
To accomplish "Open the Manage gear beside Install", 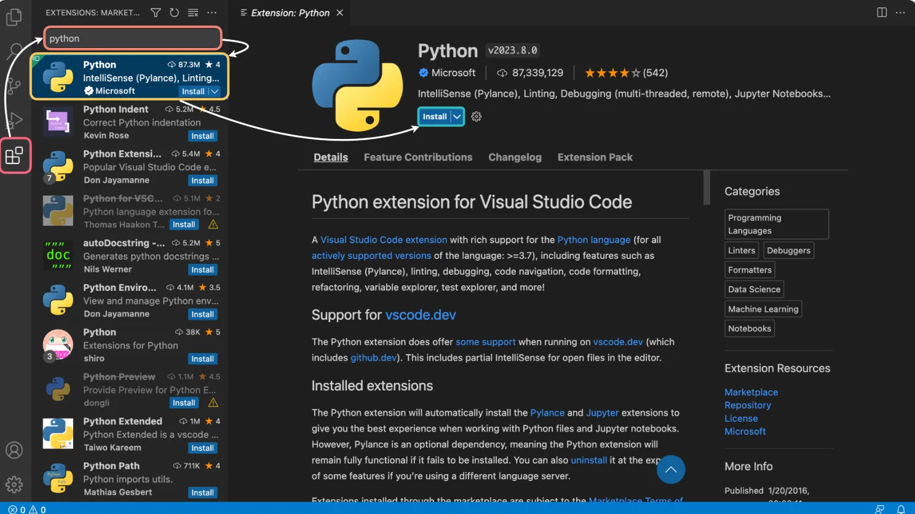I will (x=477, y=116).
